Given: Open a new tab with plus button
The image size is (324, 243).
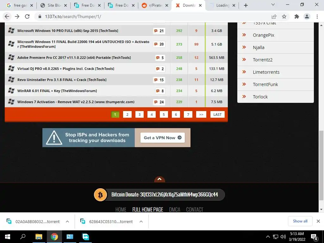Looking at the screenshot, I should point(246,5).
